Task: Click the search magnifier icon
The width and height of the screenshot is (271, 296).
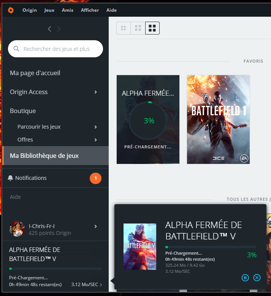Action: point(16,49)
